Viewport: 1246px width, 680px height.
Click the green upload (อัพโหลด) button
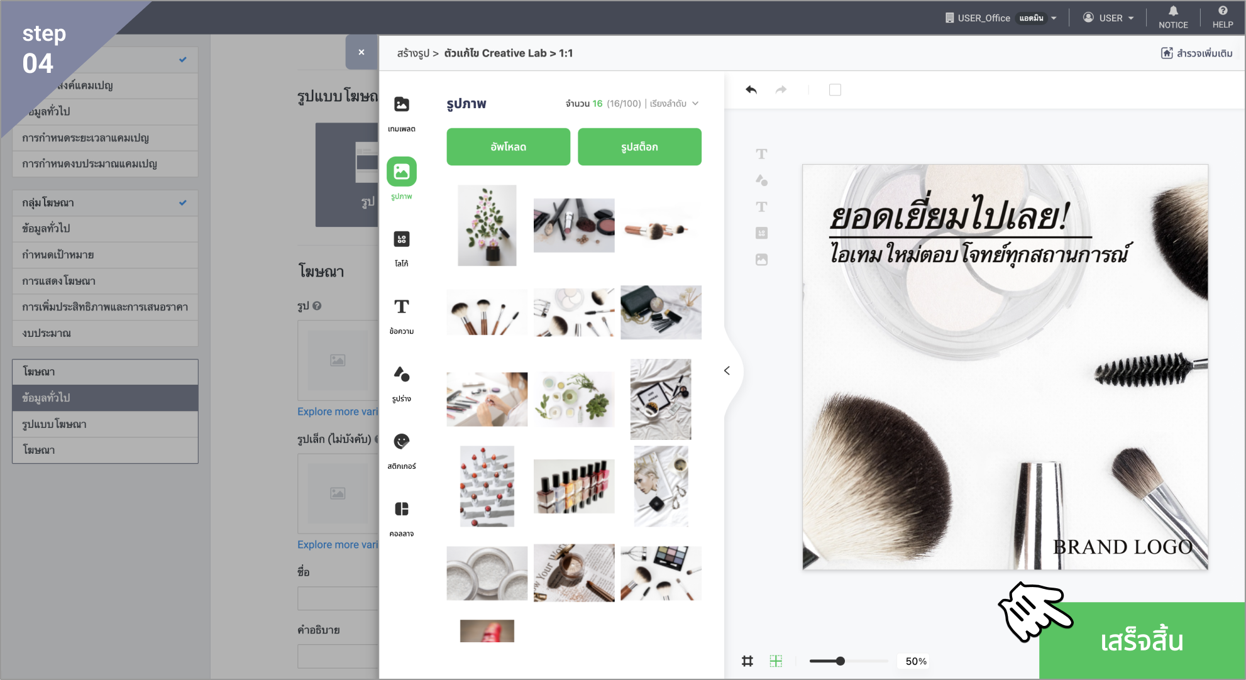[x=508, y=147]
